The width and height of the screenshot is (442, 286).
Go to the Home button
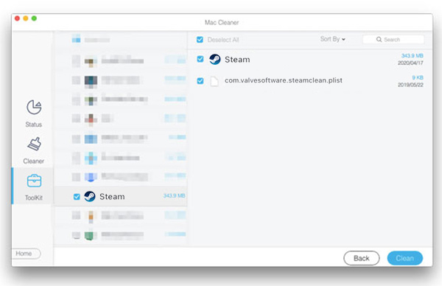pyautogui.click(x=26, y=254)
